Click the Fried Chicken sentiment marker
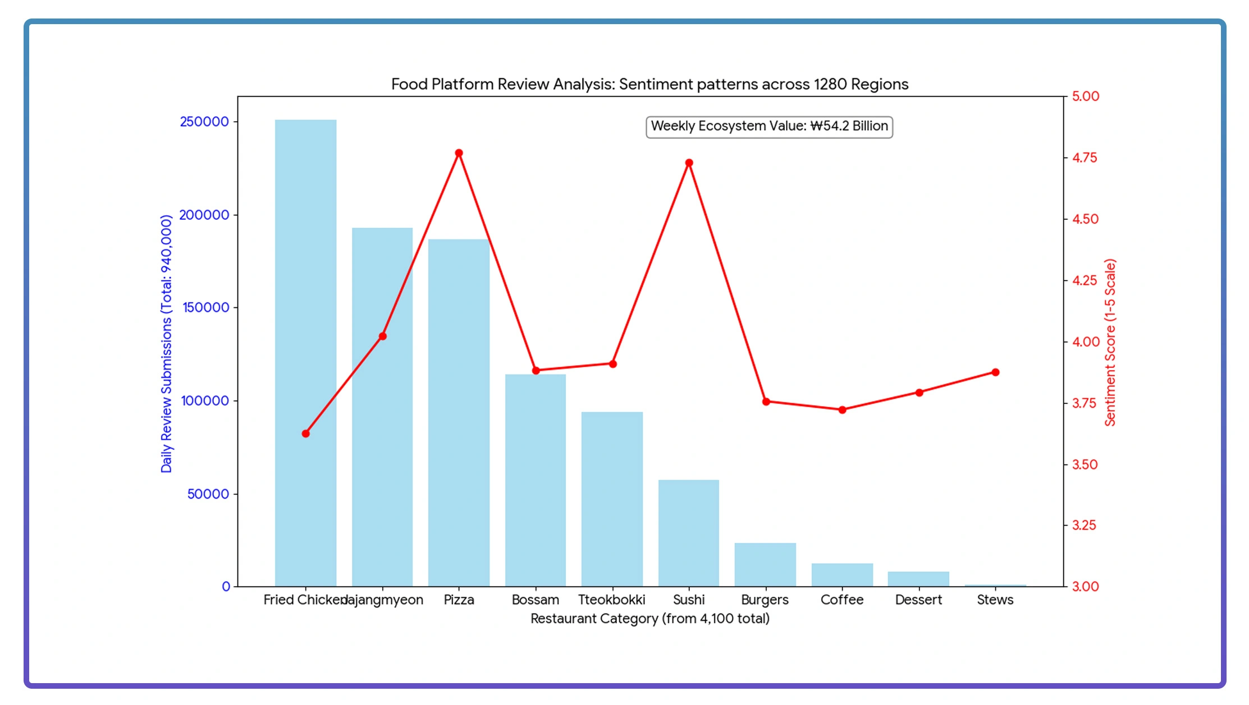The image size is (1249, 705). tap(305, 434)
